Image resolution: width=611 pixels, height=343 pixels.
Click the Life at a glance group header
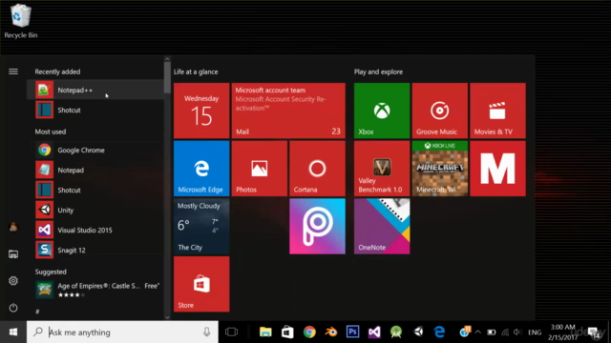click(x=196, y=71)
